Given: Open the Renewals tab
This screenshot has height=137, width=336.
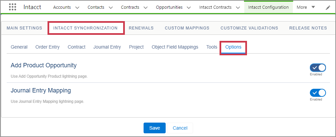Looking at the screenshot, I should pos(141,28).
